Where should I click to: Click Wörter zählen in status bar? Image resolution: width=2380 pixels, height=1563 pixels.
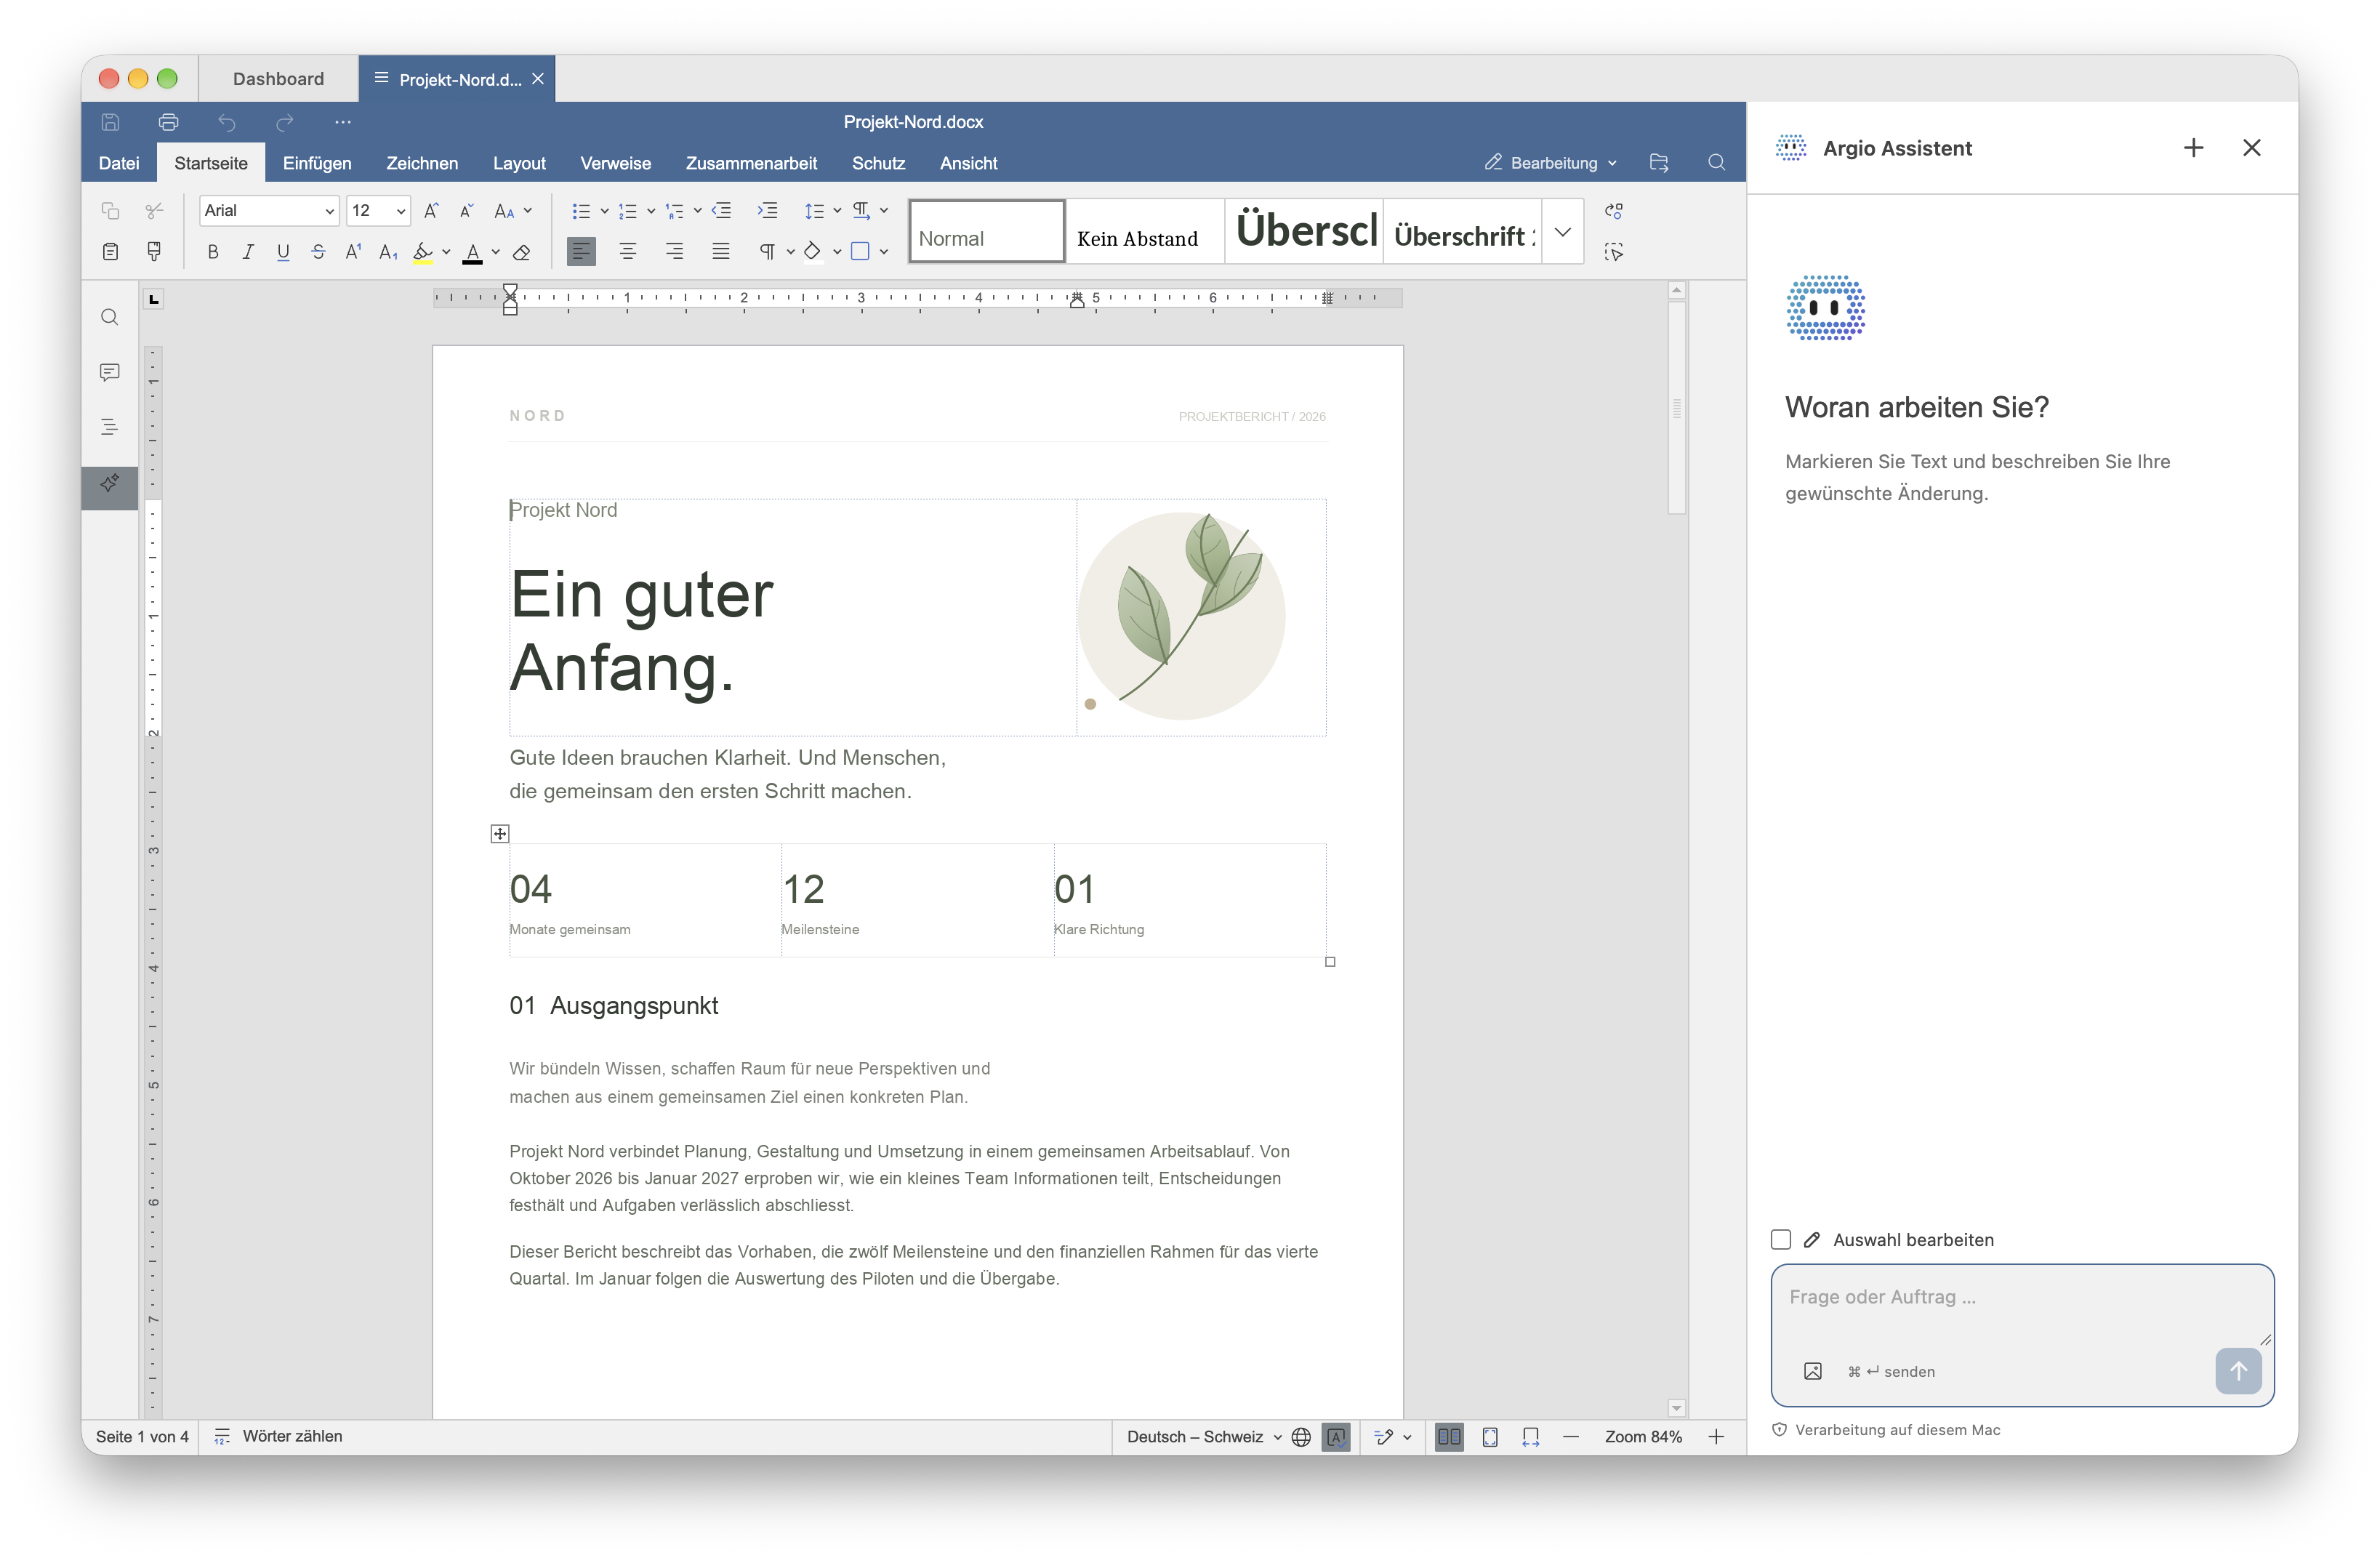pos(279,1437)
